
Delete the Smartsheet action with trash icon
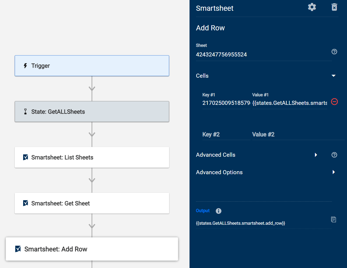(x=334, y=7)
